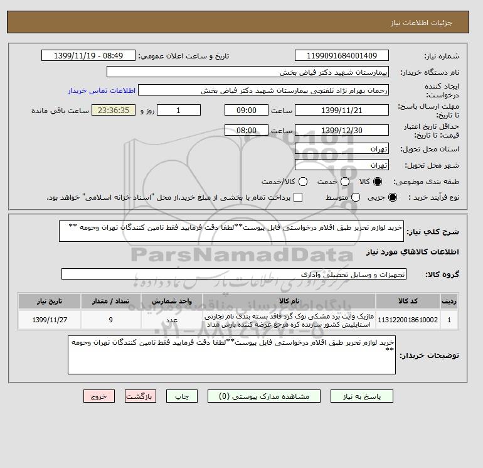Click the نوع فرآیند خرید label
Viewport: 483px width, 468px height.
[433, 197]
